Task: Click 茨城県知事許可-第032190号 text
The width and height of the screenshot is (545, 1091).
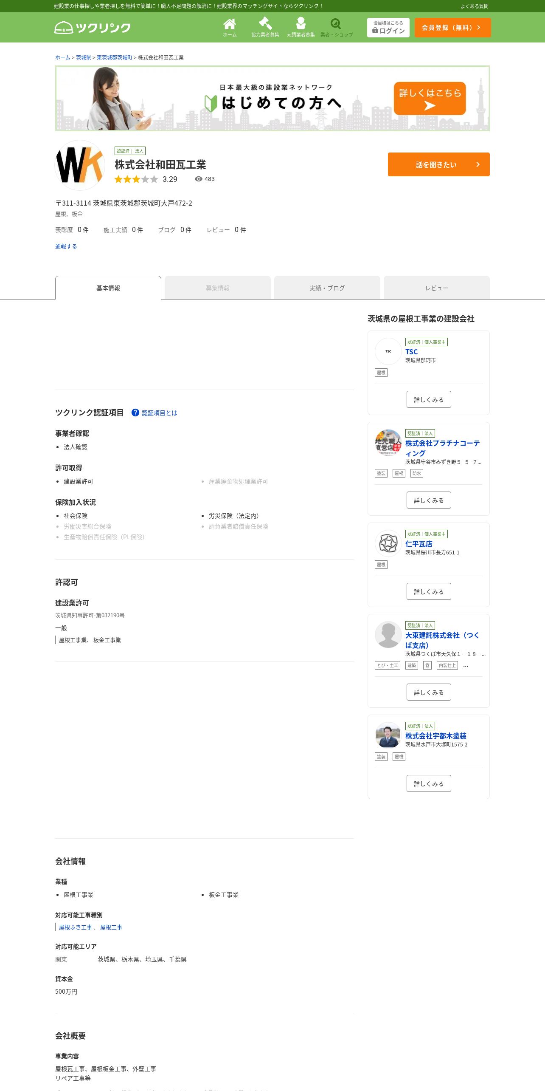Action: (x=90, y=615)
